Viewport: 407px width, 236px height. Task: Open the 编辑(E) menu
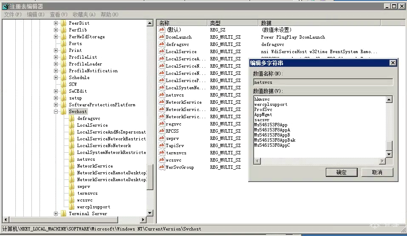pyautogui.click(x=36, y=14)
